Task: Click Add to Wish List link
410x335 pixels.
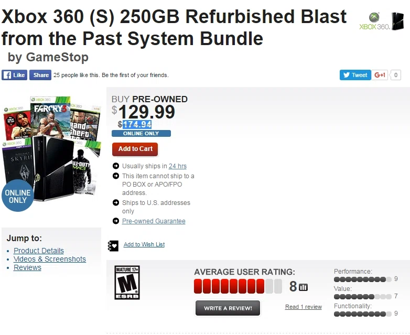Action: [144, 244]
